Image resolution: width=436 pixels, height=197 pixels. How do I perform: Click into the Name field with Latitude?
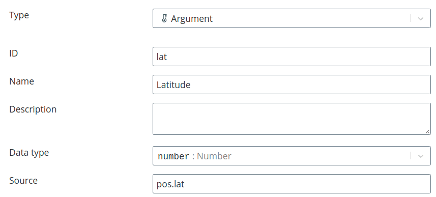coord(292,85)
